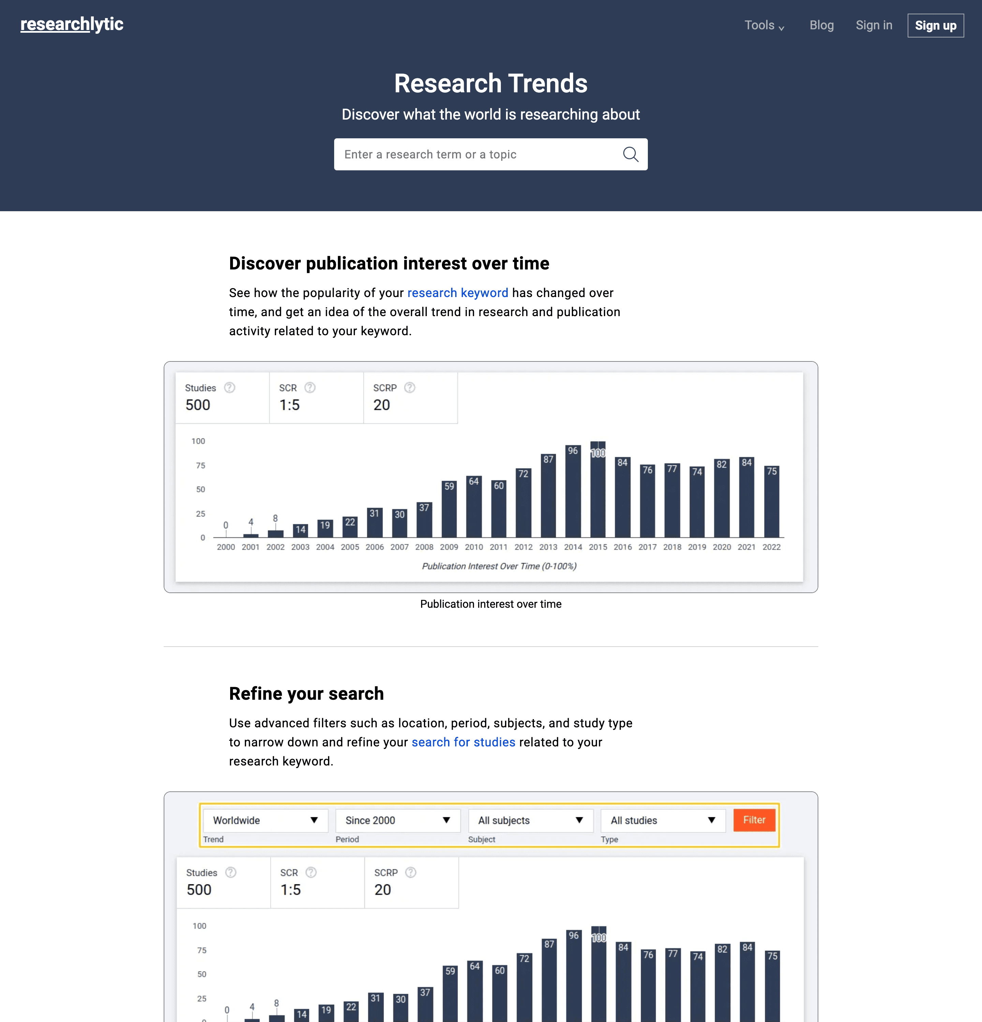Open the research keyword link
This screenshot has width=982, height=1022.
(x=458, y=293)
